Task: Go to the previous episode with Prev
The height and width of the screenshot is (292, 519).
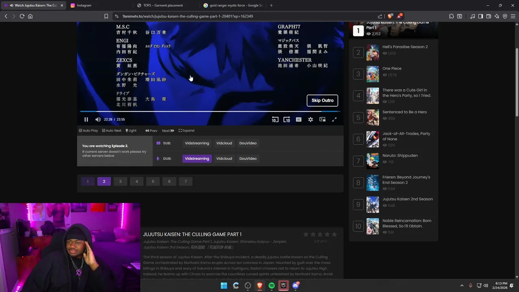Action: (x=151, y=131)
